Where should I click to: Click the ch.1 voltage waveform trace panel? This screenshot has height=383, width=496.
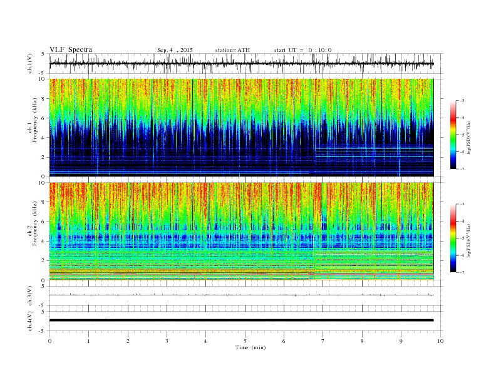click(x=246, y=63)
